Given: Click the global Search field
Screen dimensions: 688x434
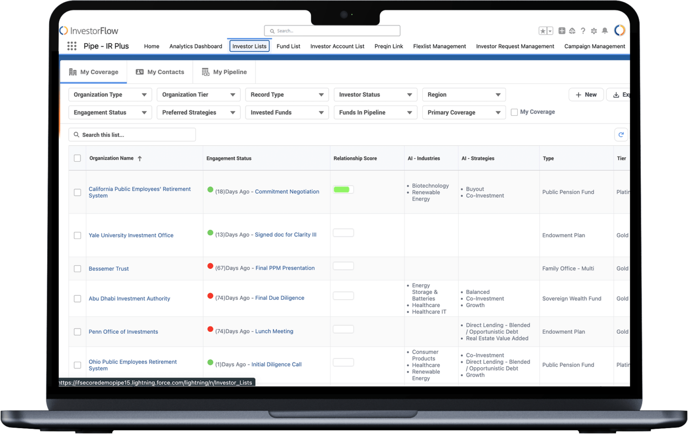Looking at the screenshot, I should point(332,31).
